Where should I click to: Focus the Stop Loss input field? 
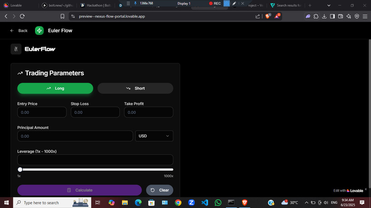[95, 112]
